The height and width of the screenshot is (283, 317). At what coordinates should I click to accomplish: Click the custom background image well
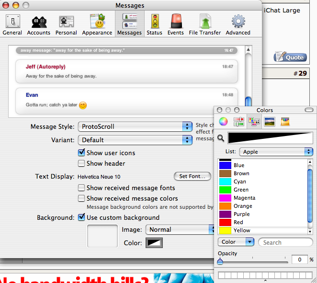point(102,236)
